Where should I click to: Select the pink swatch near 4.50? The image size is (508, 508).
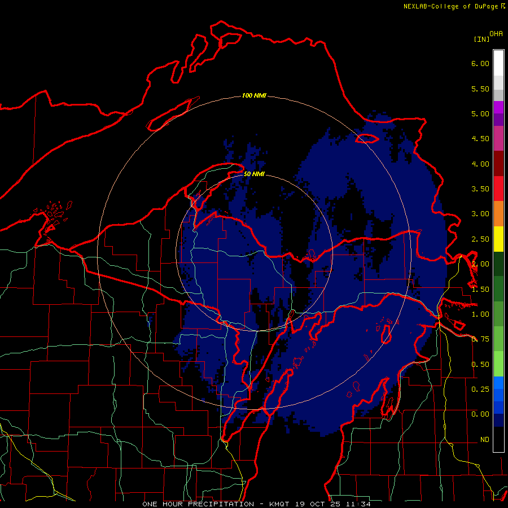(498, 139)
